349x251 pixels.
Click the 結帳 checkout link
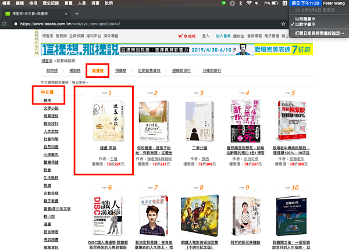click(x=192, y=36)
